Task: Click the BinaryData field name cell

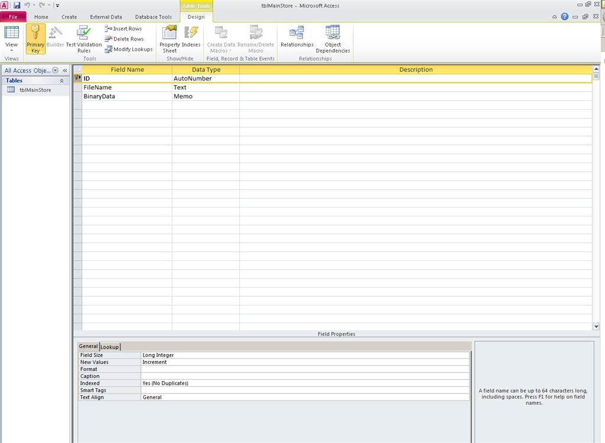Action: [127, 96]
